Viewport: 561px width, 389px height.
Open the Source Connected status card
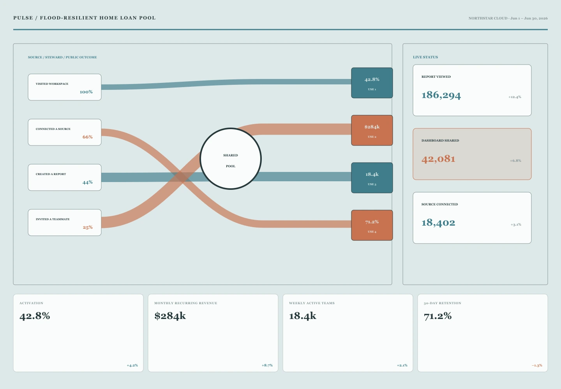click(472, 218)
